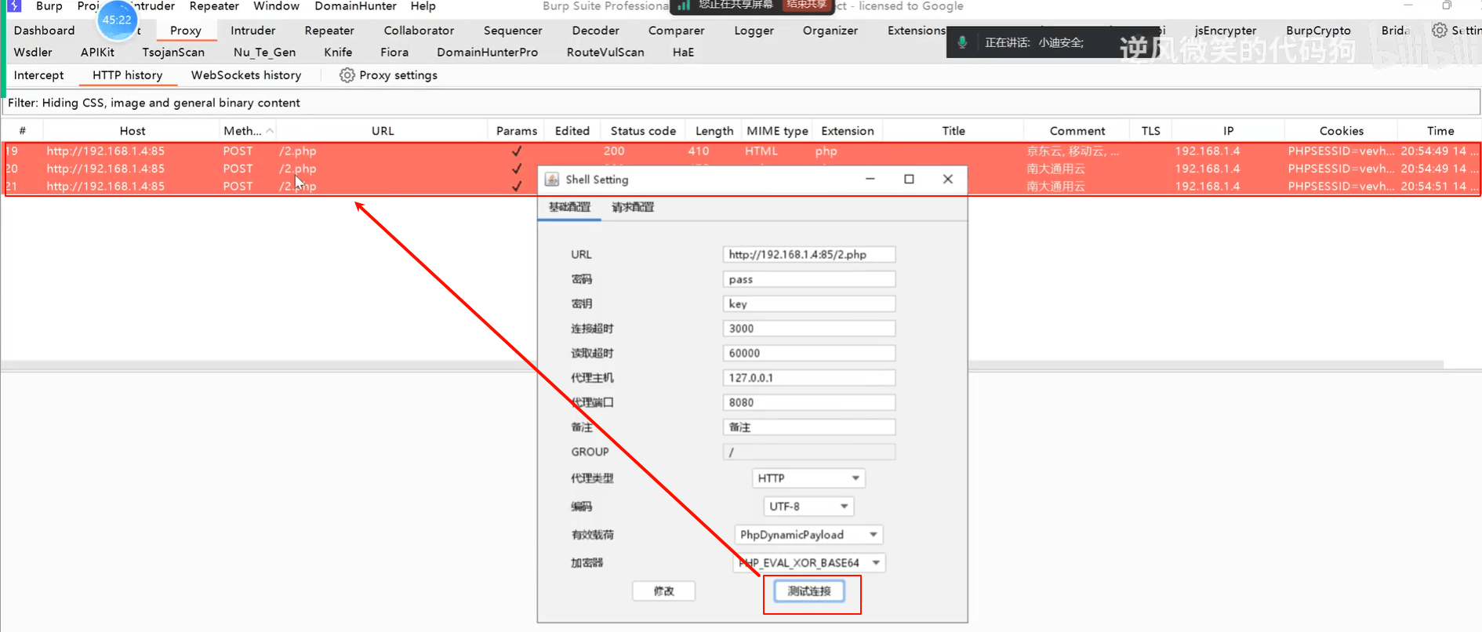Open the 编码 UTF-8 dropdown

pos(808,507)
